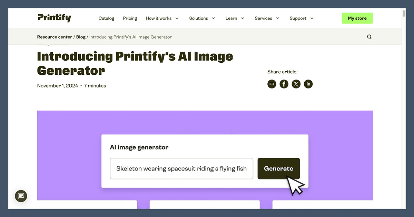Click the skeleton prompt text field
This screenshot has width=414, height=217.
click(x=181, y=168)
